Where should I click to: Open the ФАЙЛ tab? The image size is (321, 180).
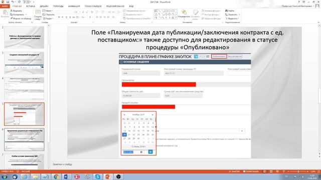pos(5,6)
